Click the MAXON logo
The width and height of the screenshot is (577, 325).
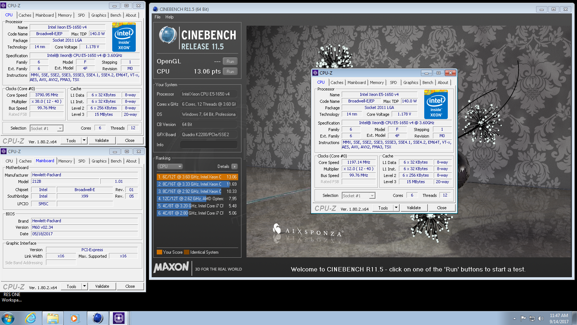pos(171,267)
